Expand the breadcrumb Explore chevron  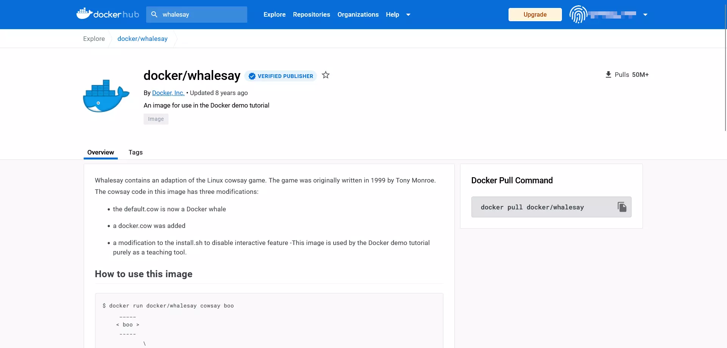(x=110, y=38)
